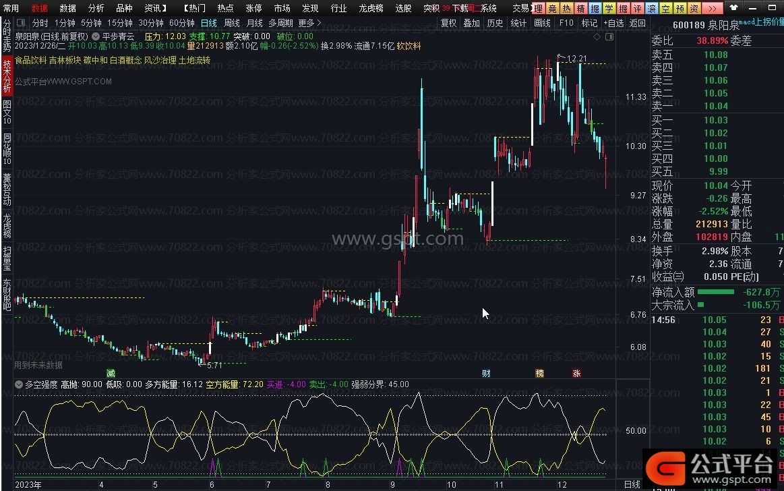Click the 竞 shortcut tile
Screen dimensions: 784x491
(x=552, y=8)
